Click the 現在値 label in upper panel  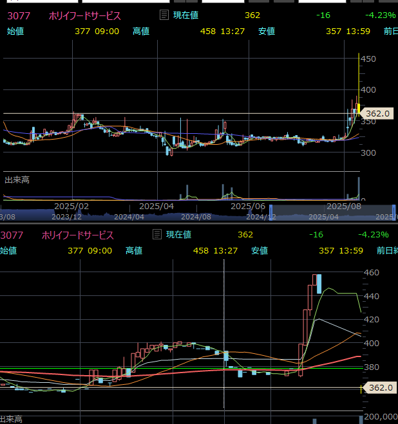pos(185,15)
